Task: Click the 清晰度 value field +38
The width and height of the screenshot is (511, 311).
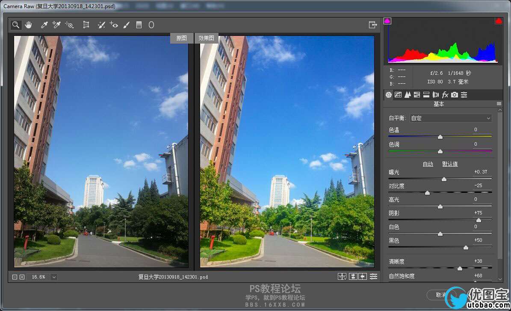Action: (x=481, y=261)
